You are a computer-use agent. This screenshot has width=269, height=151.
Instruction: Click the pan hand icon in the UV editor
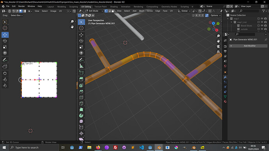pyautogui.click(x=72, y=27)
